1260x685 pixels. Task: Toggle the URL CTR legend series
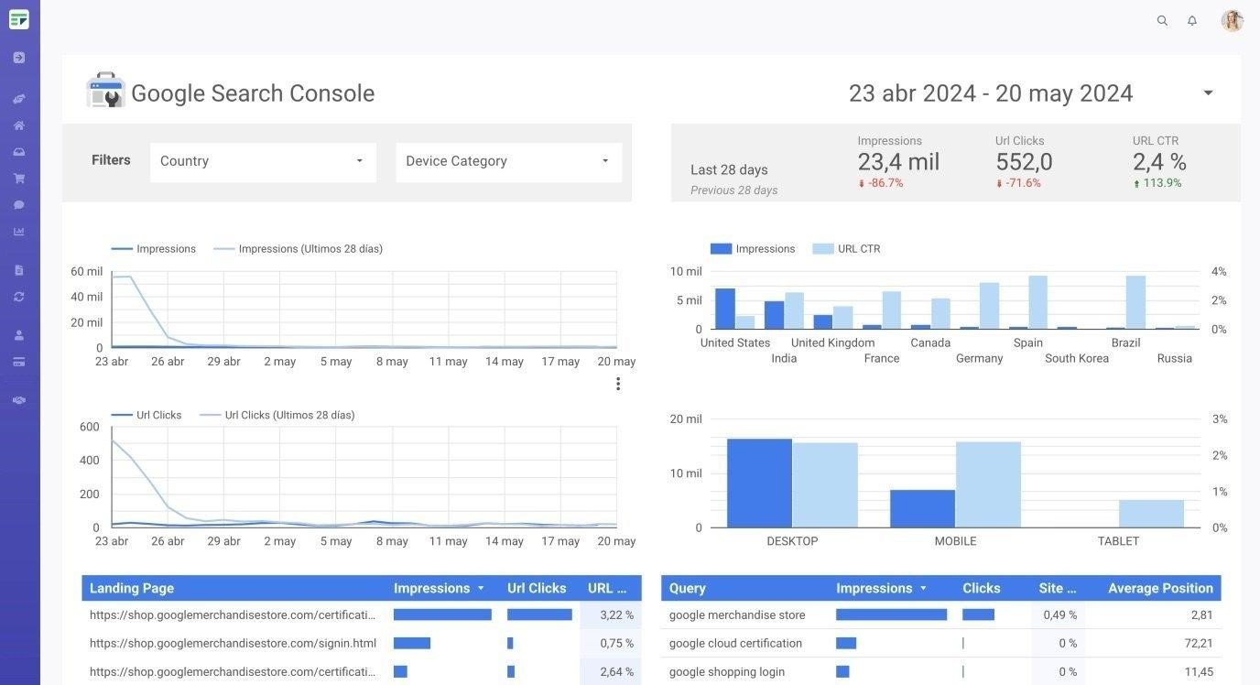coord(856,248)
